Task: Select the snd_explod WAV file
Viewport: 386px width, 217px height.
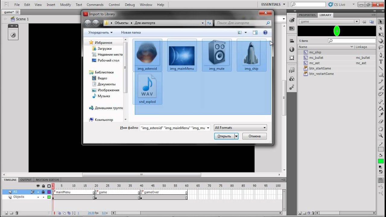Action: (x=147, y=88)
